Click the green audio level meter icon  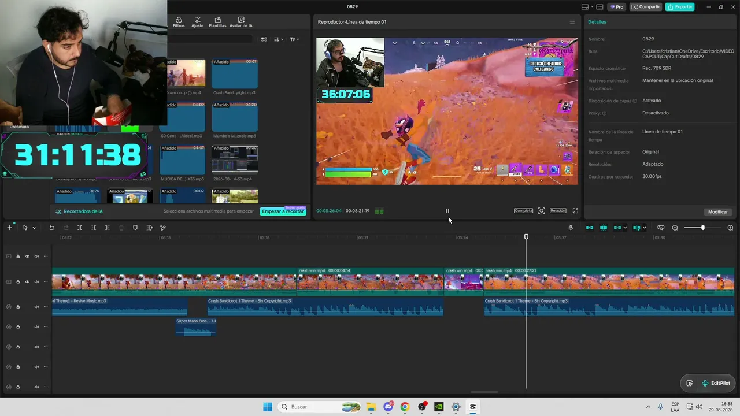click(x=379, y=211)
